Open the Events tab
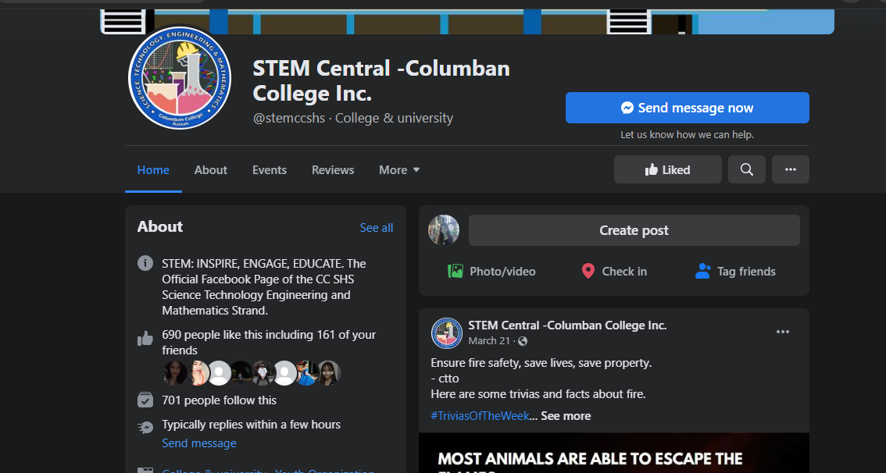The image size is (886, 473). click(270, 170)
